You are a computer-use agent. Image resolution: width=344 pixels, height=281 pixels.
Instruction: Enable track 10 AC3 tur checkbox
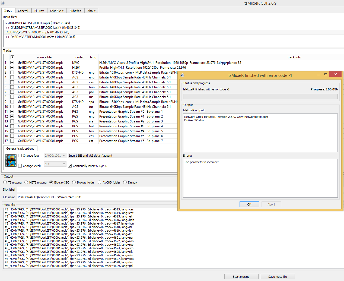point(12,106)
